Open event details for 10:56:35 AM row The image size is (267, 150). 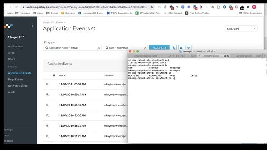tap(47, 115)
